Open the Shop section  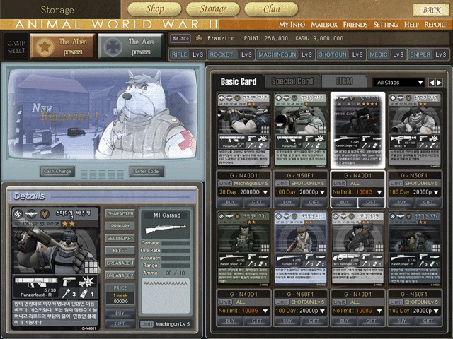pyautogui.click(x=154, y=9)
